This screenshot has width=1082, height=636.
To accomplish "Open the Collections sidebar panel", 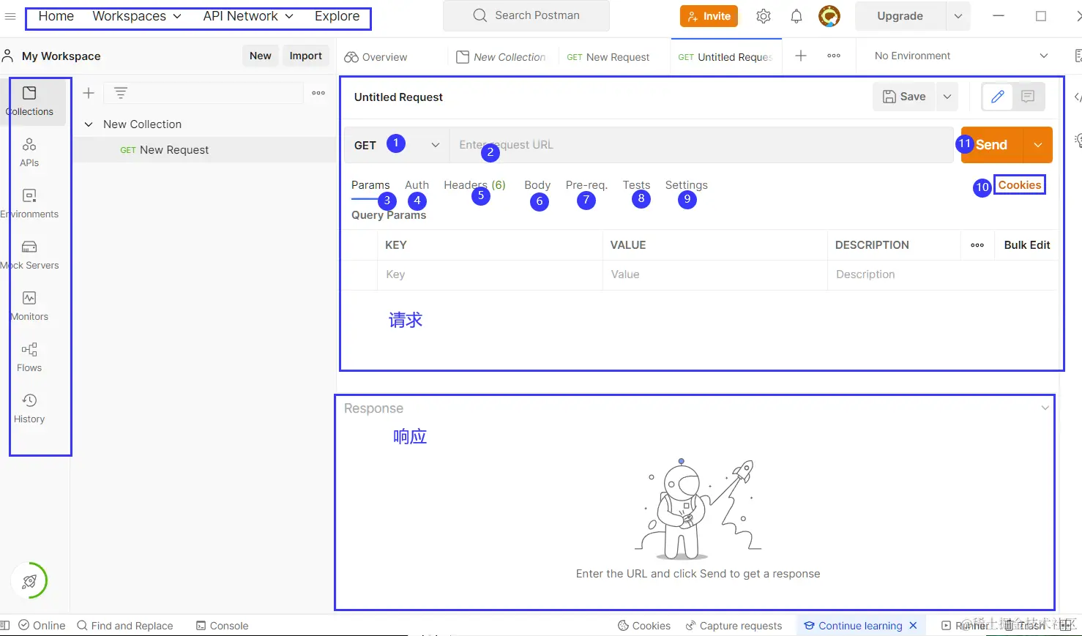I will (x=29, y=102).
